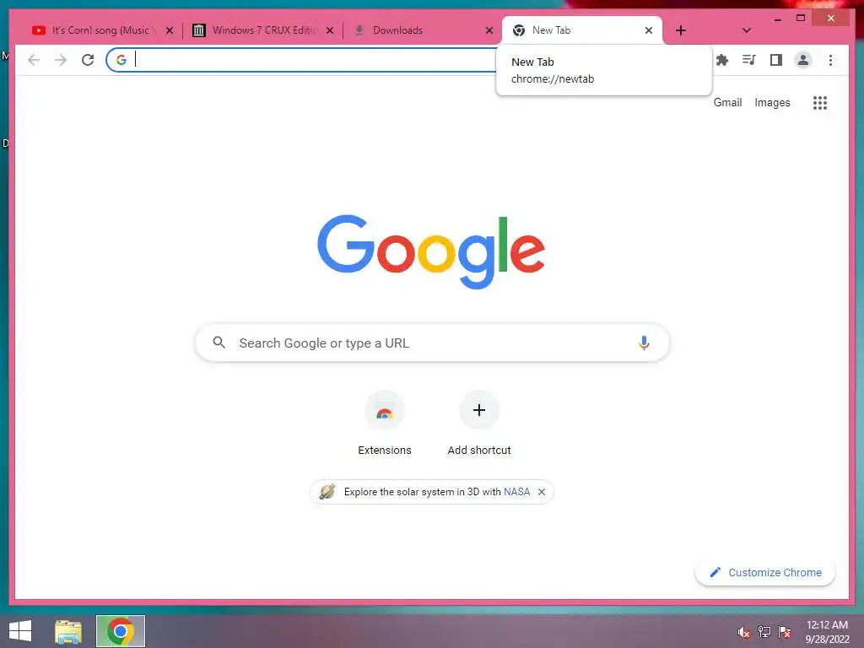
Task: Close the Windows 7 CRUX Edition tab
Action: coord(330,30)
